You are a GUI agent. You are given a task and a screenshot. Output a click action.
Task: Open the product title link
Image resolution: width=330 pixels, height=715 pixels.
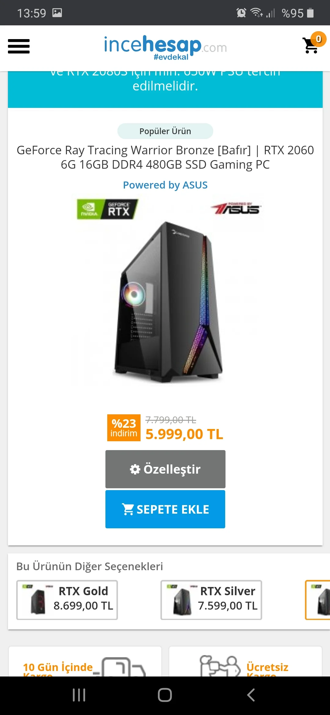pyautogui.click(x=165, y=157)
